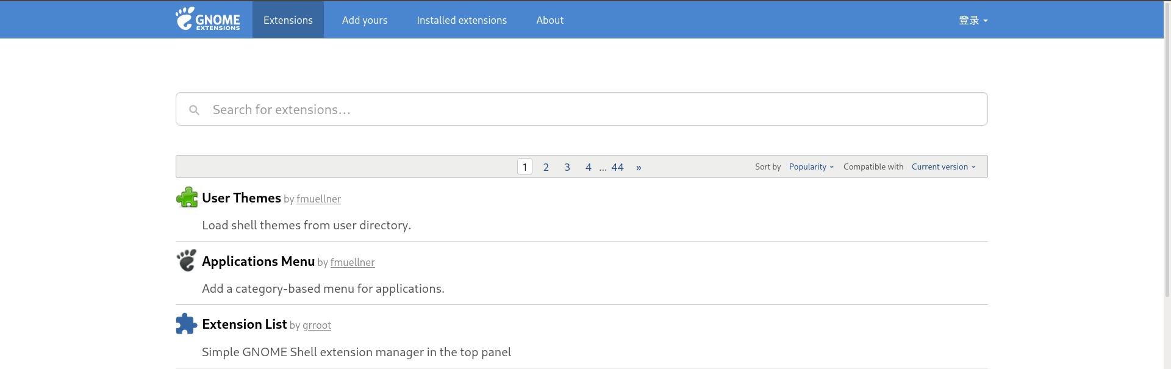Open the Add yours tab
Image resolution: width=1171 pixels, height=369 pixels.
pos(365,20)
